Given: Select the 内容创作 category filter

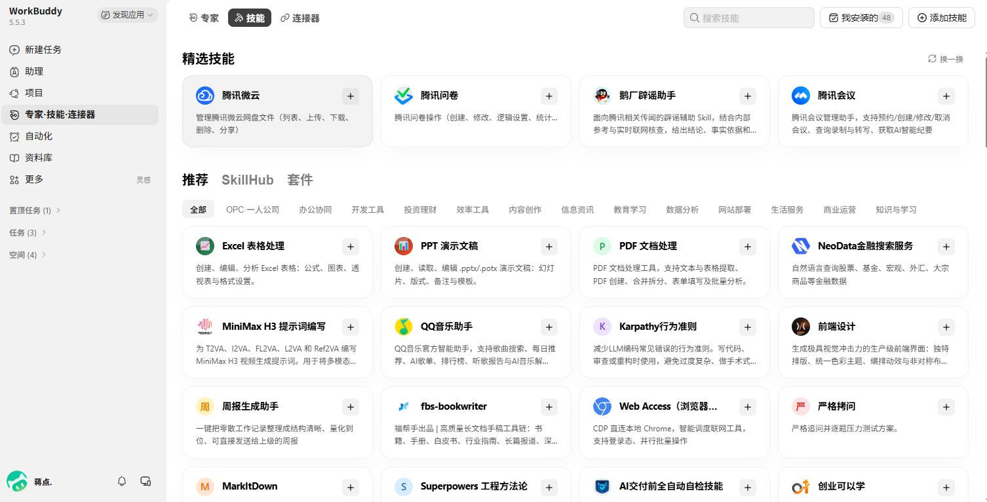Looking at the screenshot, I should point(525,209).
